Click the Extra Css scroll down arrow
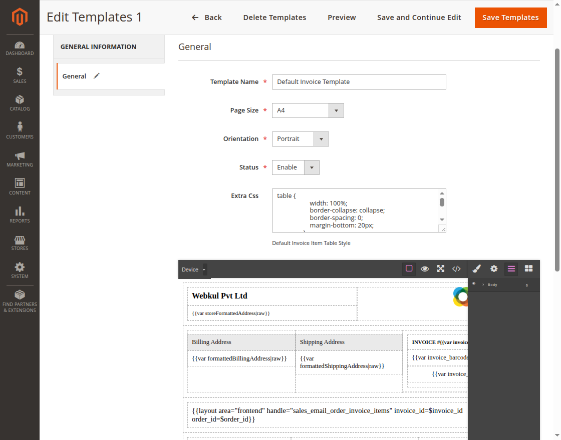 click(x=442, y=219)
